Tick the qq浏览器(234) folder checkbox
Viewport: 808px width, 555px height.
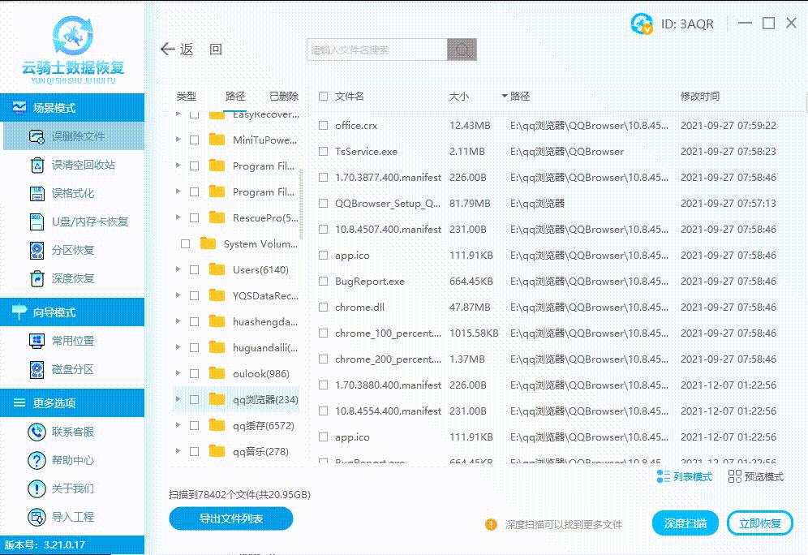click(x=194, y=399)
